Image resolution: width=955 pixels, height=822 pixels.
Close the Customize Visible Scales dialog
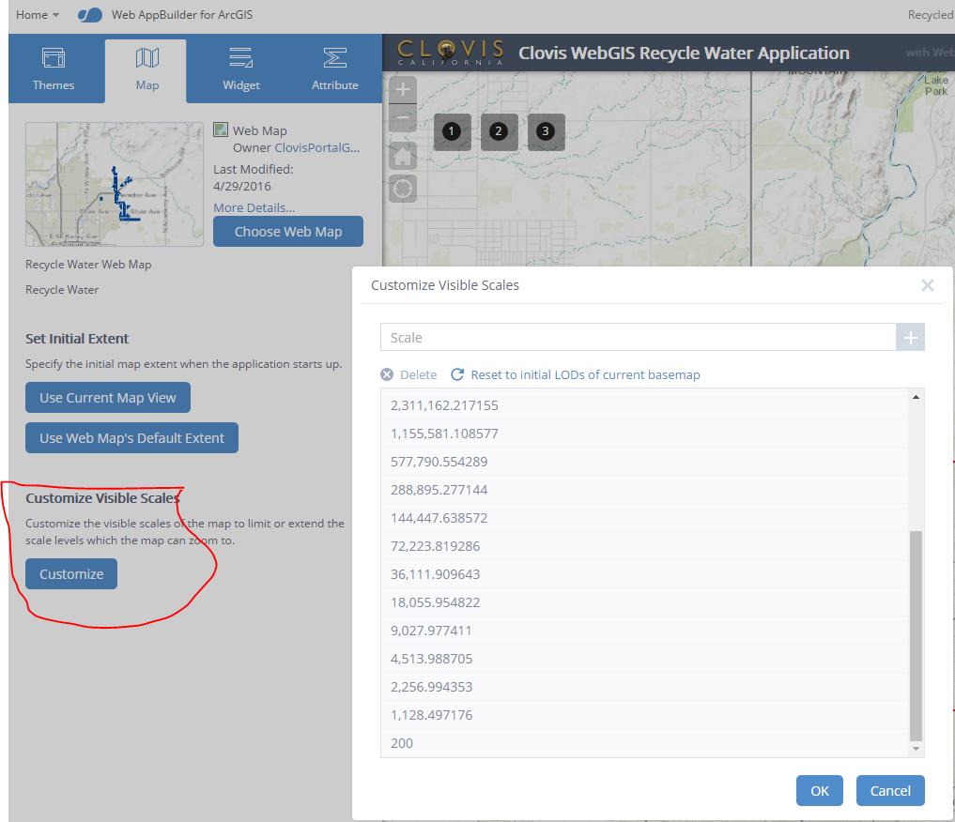[x=927, y=285]
